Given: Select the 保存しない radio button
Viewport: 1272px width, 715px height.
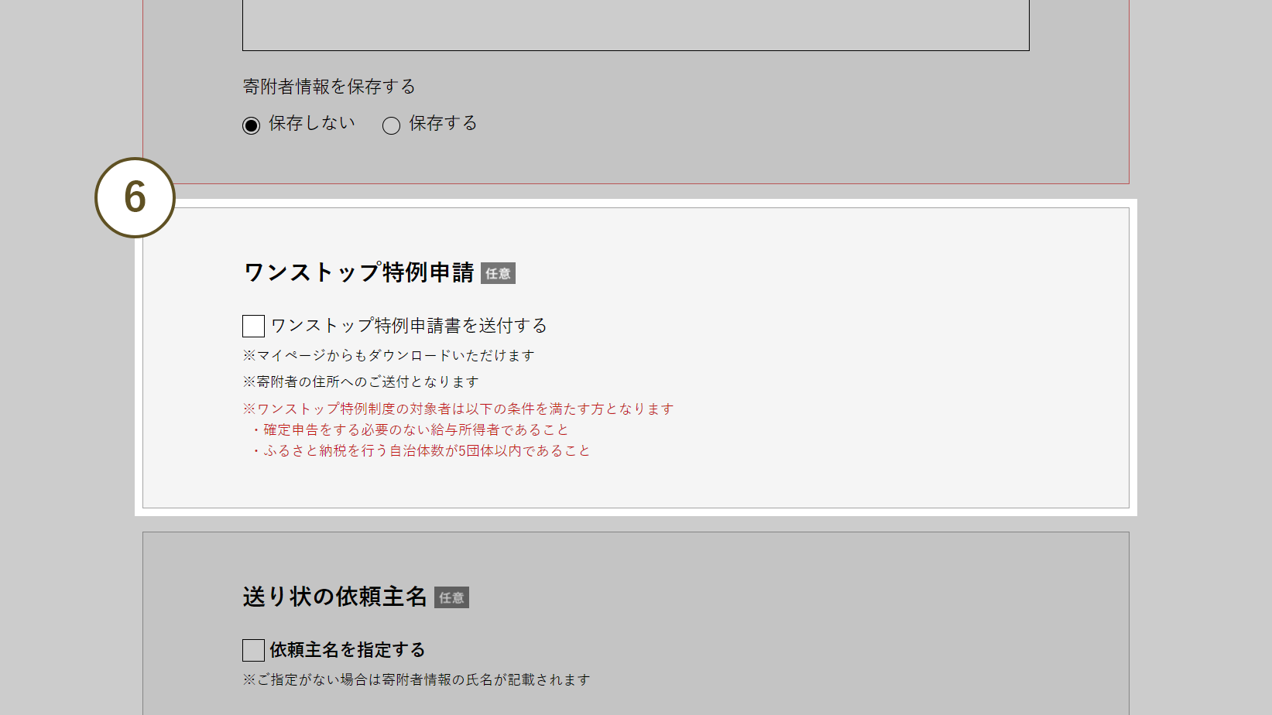Looking at the screenshot, I should pyautogui.click(x=251, y=125).
